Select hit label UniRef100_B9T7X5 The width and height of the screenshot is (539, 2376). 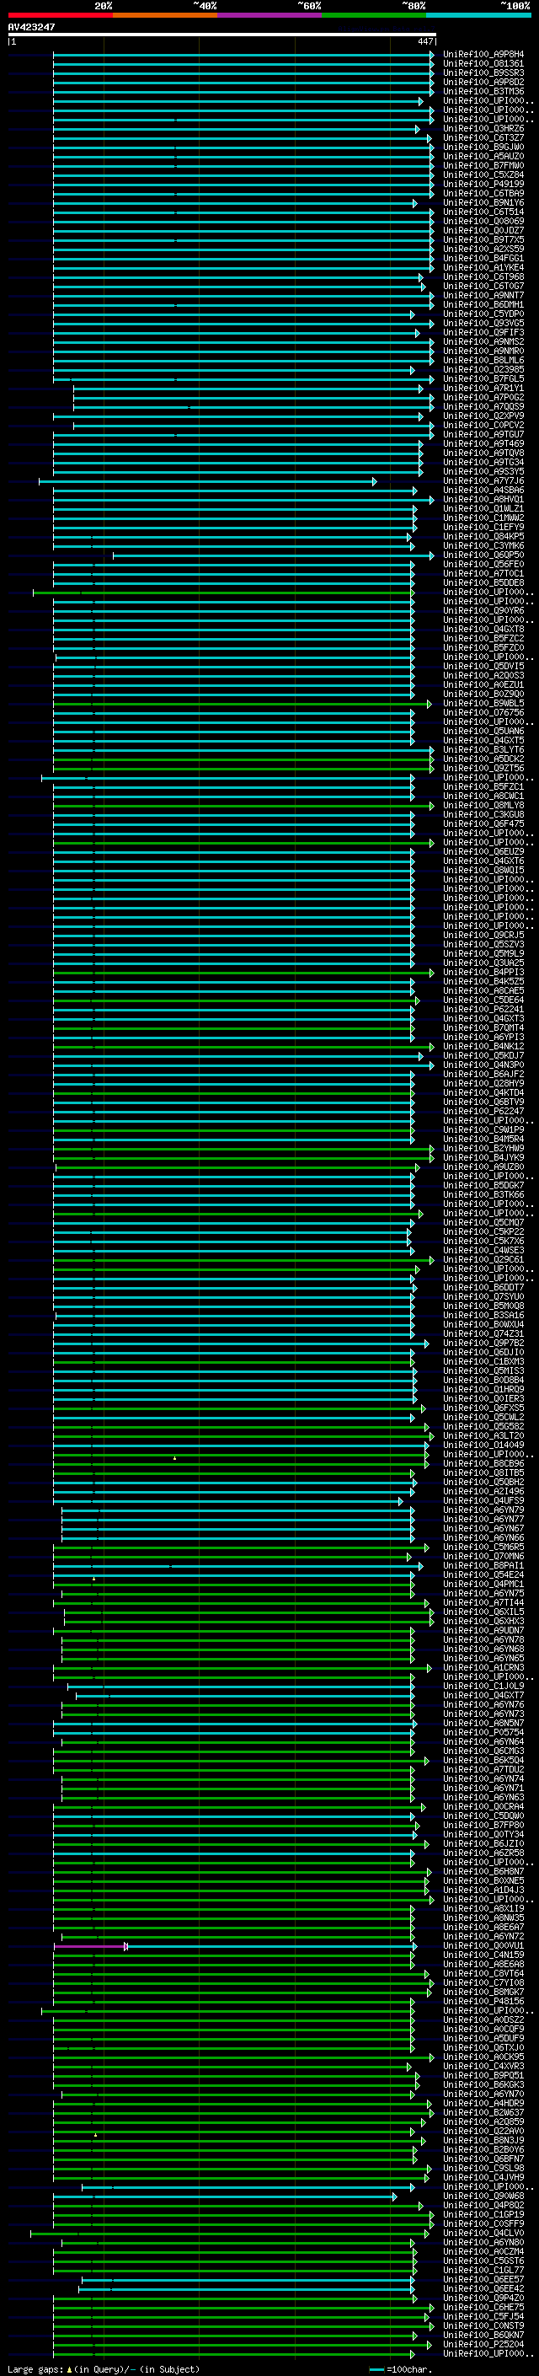483,240
